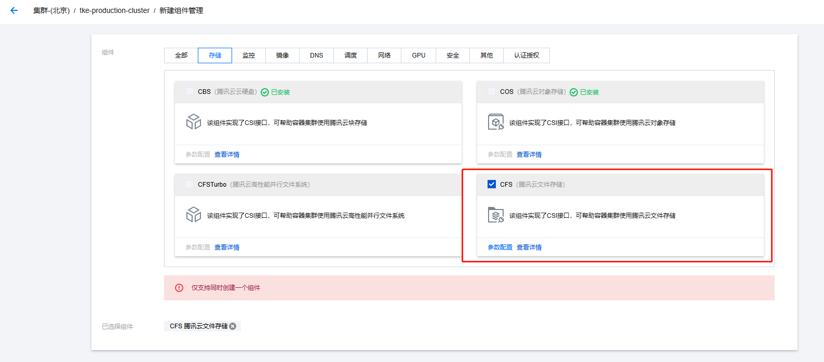This screenshot has width=824, height=362.
Task: Click CFS description about 腾讯云文件存储
Action: [592, 216]
